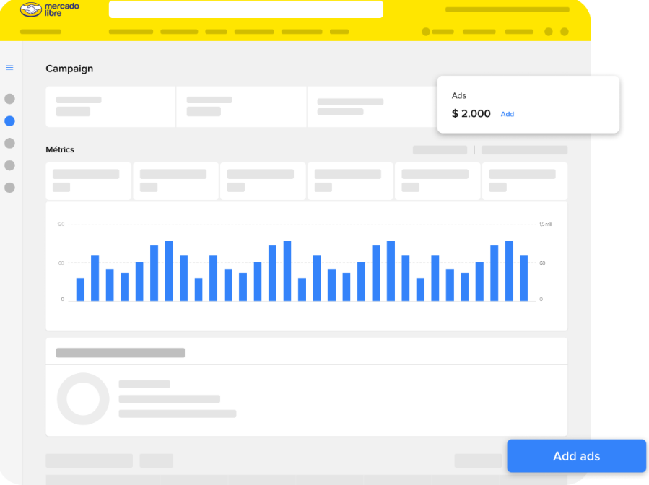Screen dimensions: 649x485
Task: Click the topmost gray sidebar dot
Action: point(9,99)
